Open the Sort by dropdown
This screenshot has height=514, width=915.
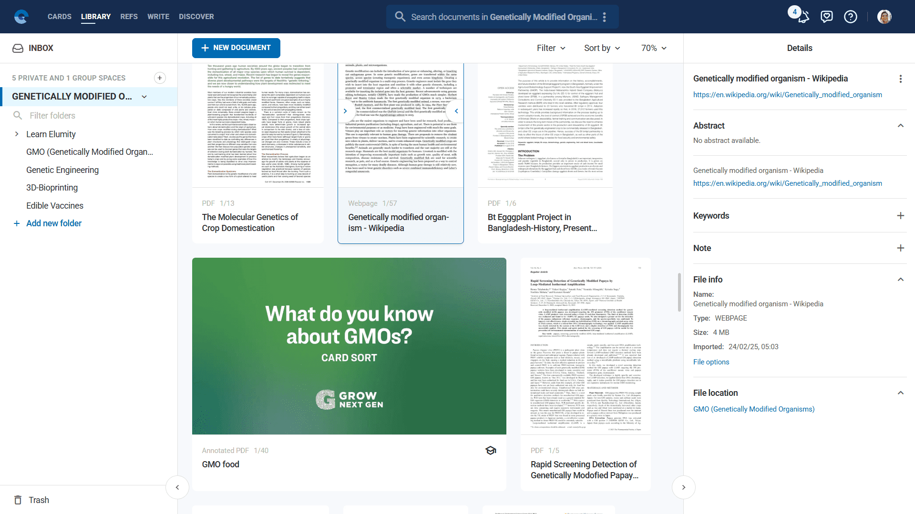602,48
